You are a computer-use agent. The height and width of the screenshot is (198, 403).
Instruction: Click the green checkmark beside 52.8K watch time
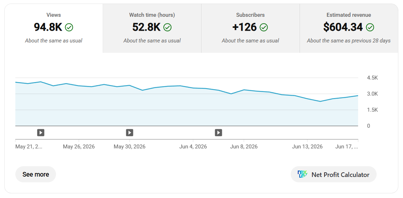click(x=167, y=27)
